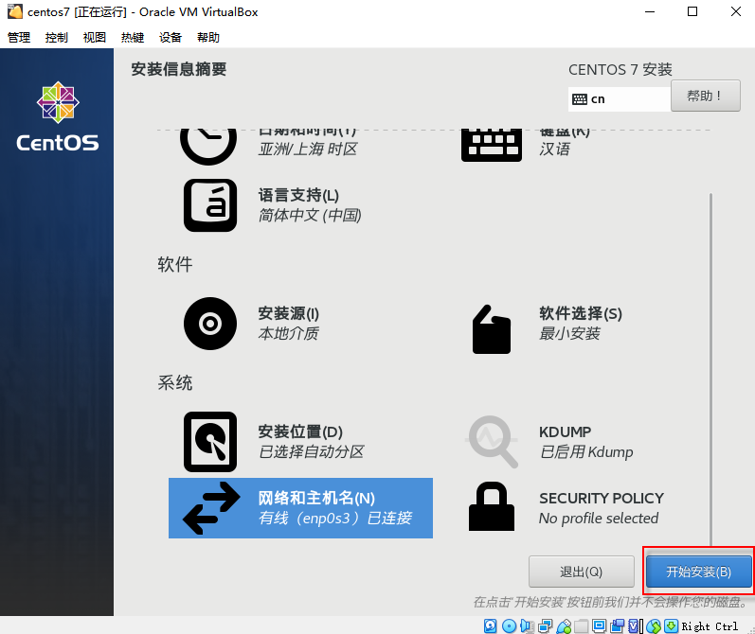Select 安装源(I) label

pyautogui.click(x=288, y=313)
